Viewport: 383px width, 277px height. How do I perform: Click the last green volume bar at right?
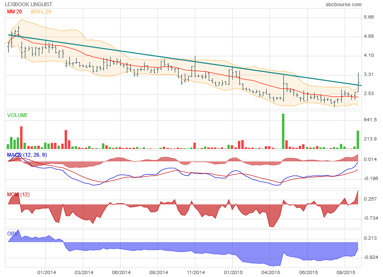coord(358,140)
